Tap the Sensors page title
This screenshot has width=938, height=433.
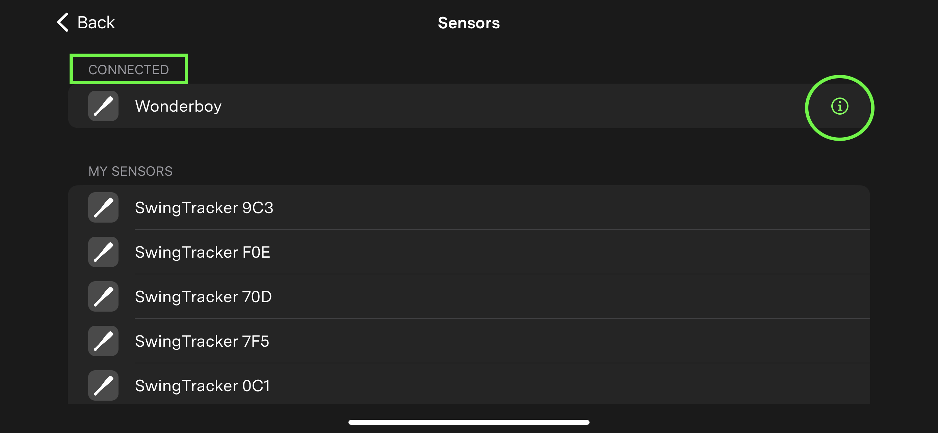[469, 23]
